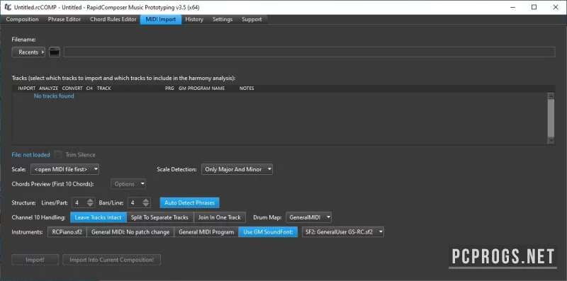Decrease the Bars/Line value

146,205
